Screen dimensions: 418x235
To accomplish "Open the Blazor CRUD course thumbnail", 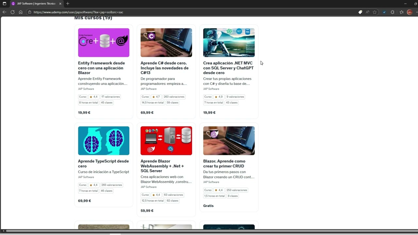I will click(229, 141).
